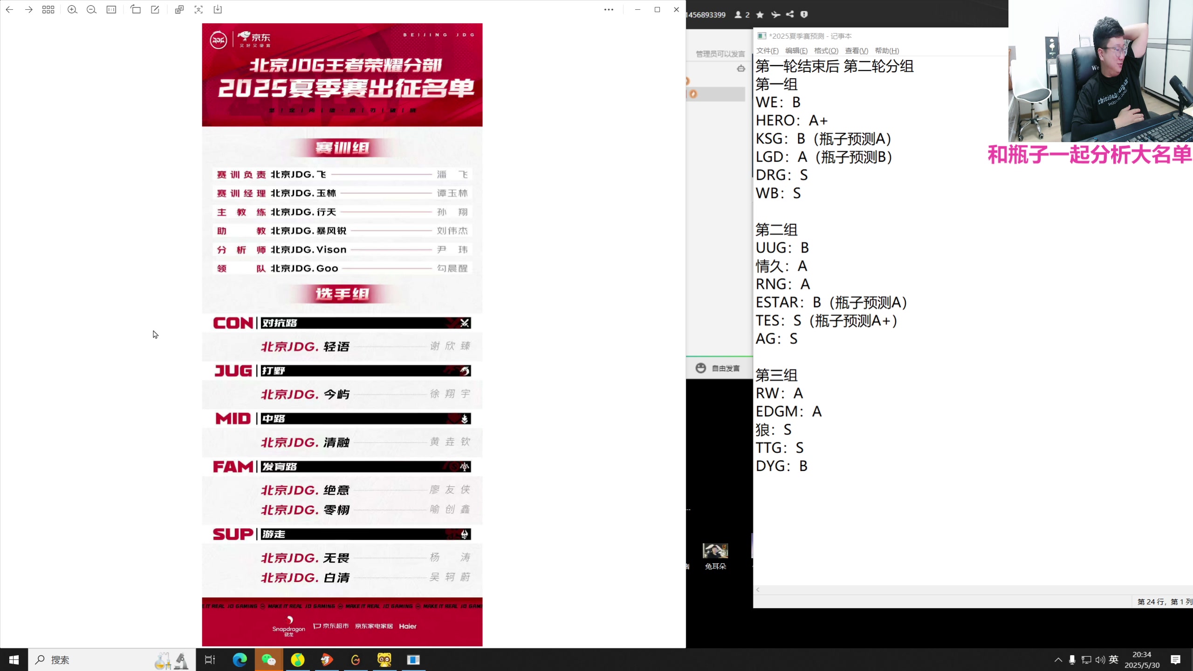The image size is (1193, 671).
Task: Show image at actual 1:1 size
Action: coord(111,9)
